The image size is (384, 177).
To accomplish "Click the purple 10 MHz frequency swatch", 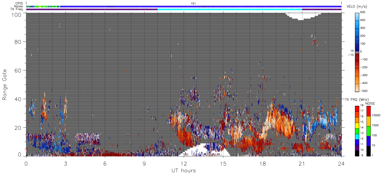I will point(357,147).
